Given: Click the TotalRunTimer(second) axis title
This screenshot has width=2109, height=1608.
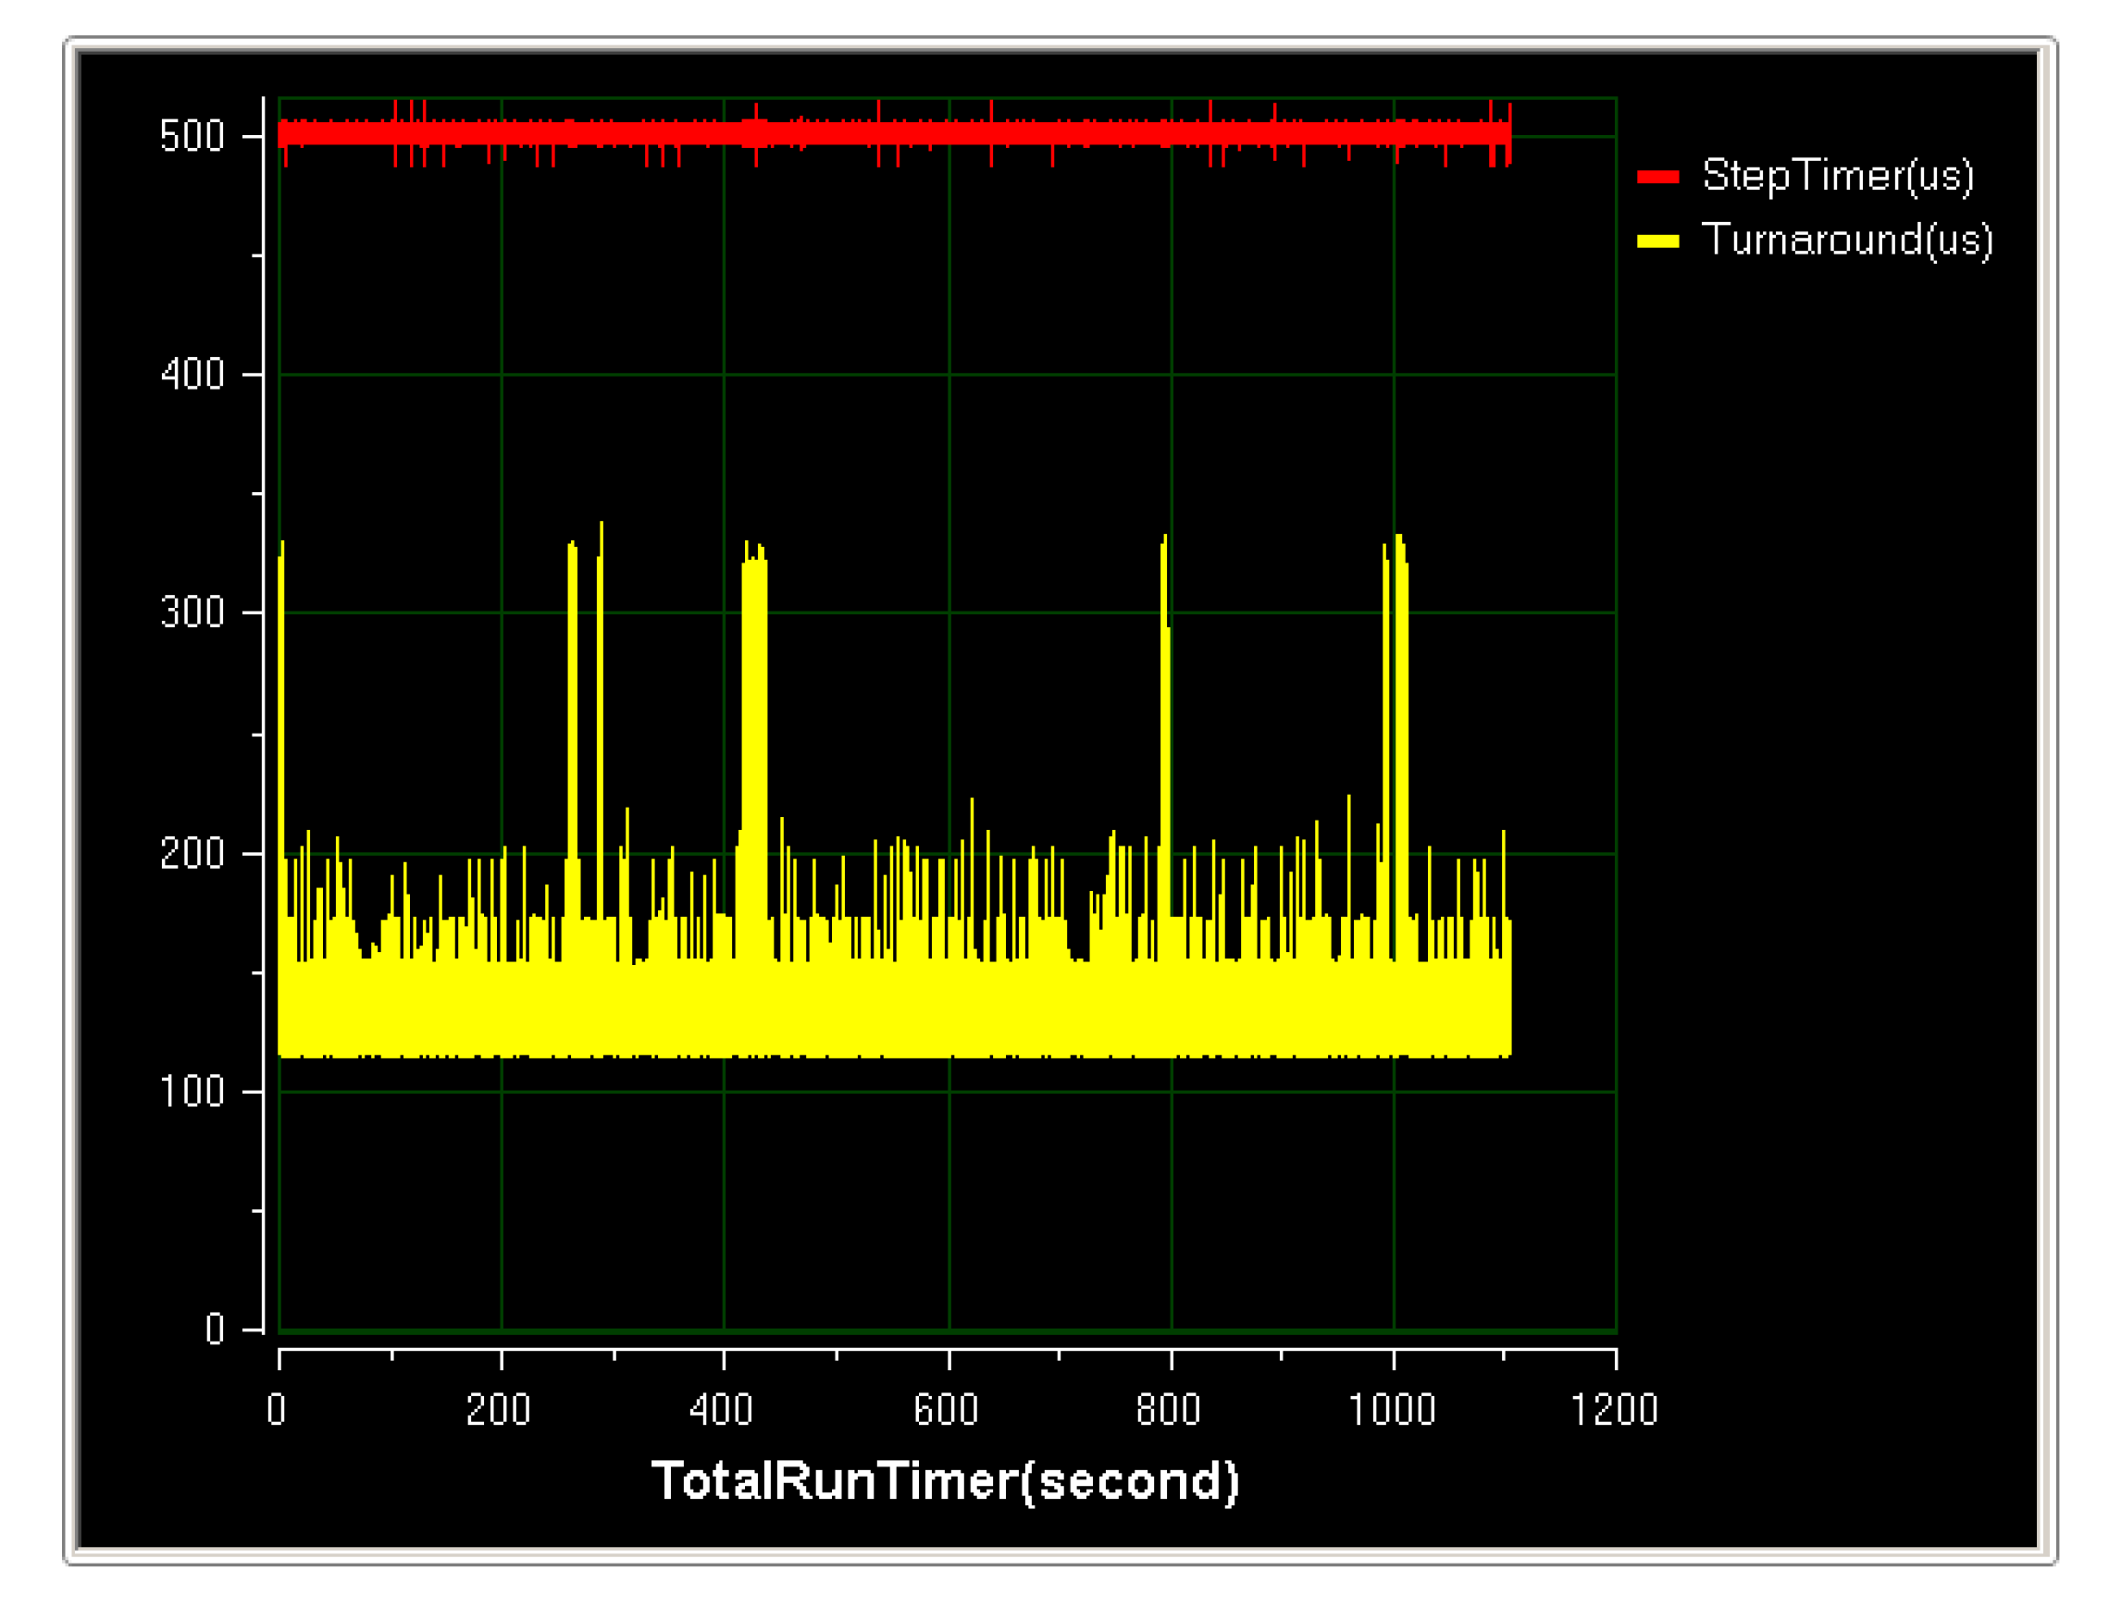Looking at the screenshot, I should (x=945, y=1480).
